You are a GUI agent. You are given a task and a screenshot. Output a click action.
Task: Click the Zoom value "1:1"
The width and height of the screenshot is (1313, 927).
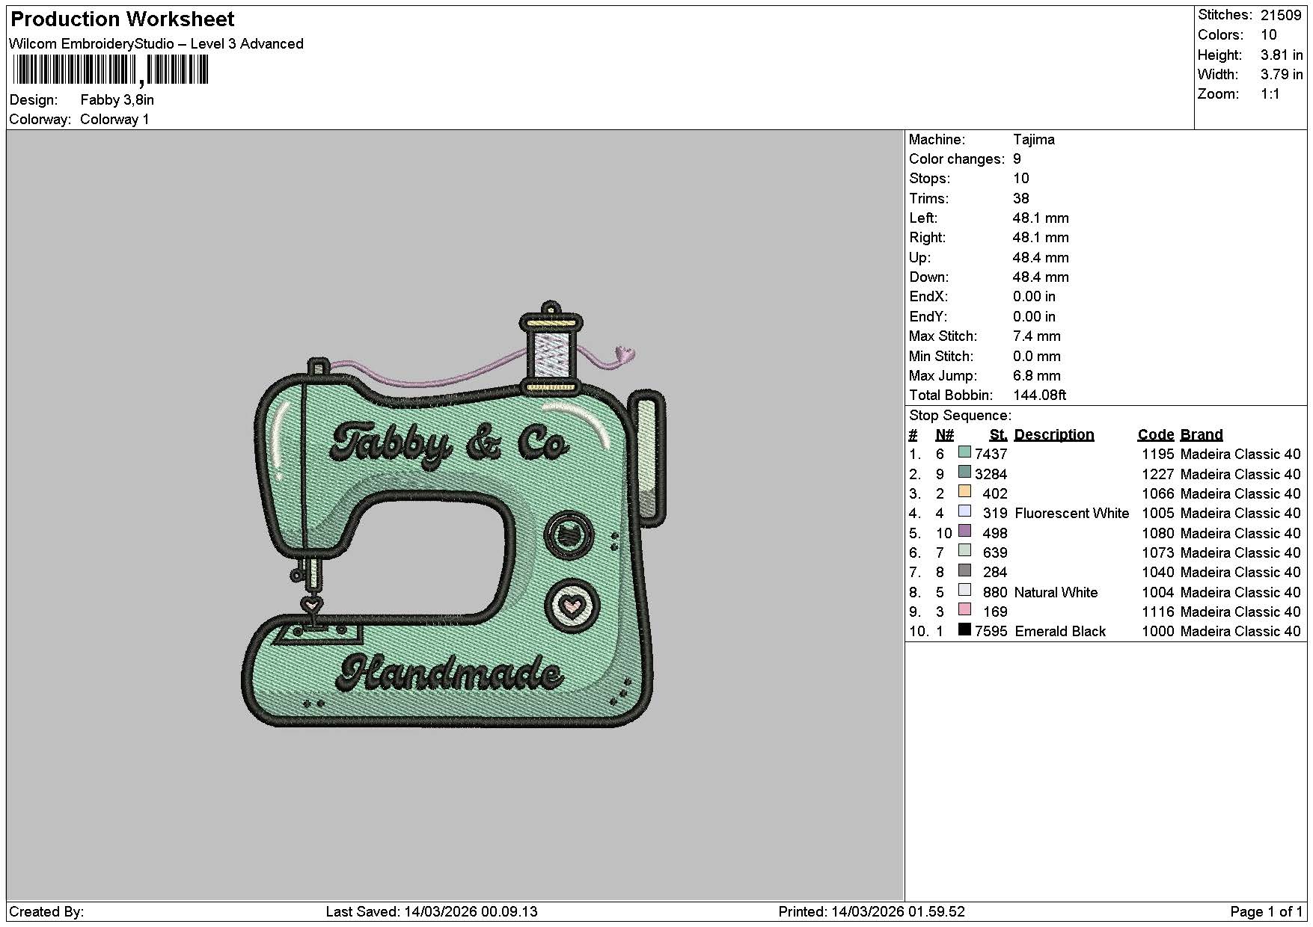pyautogui.click(x=1270, y=93)
